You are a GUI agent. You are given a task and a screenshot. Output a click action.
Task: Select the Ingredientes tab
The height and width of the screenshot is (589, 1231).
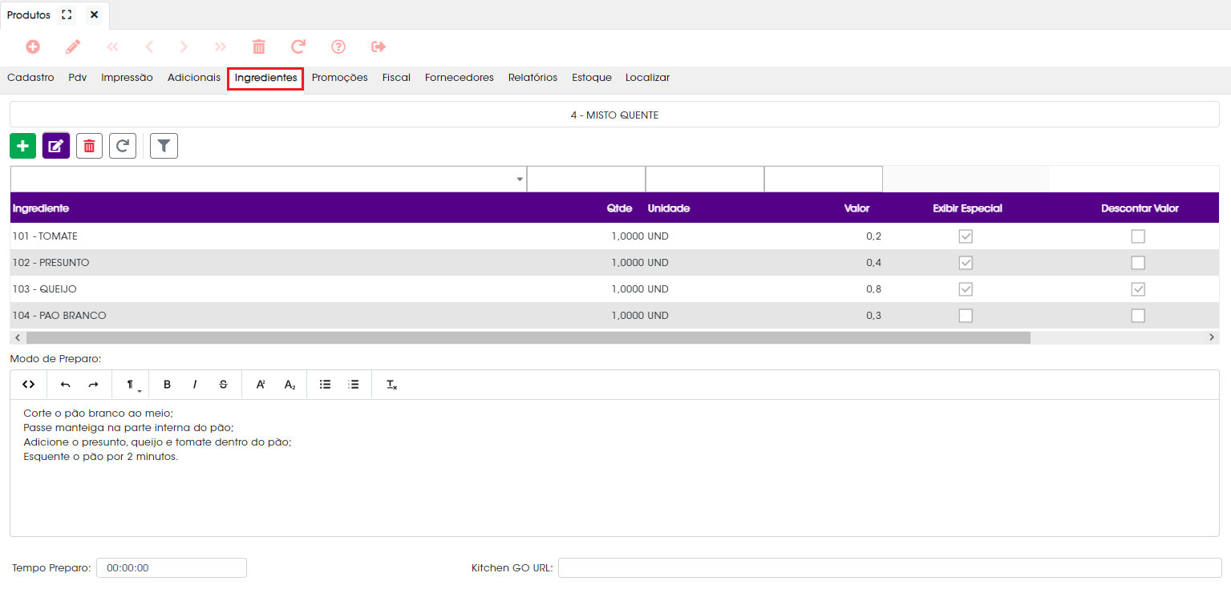click(266, 78)
